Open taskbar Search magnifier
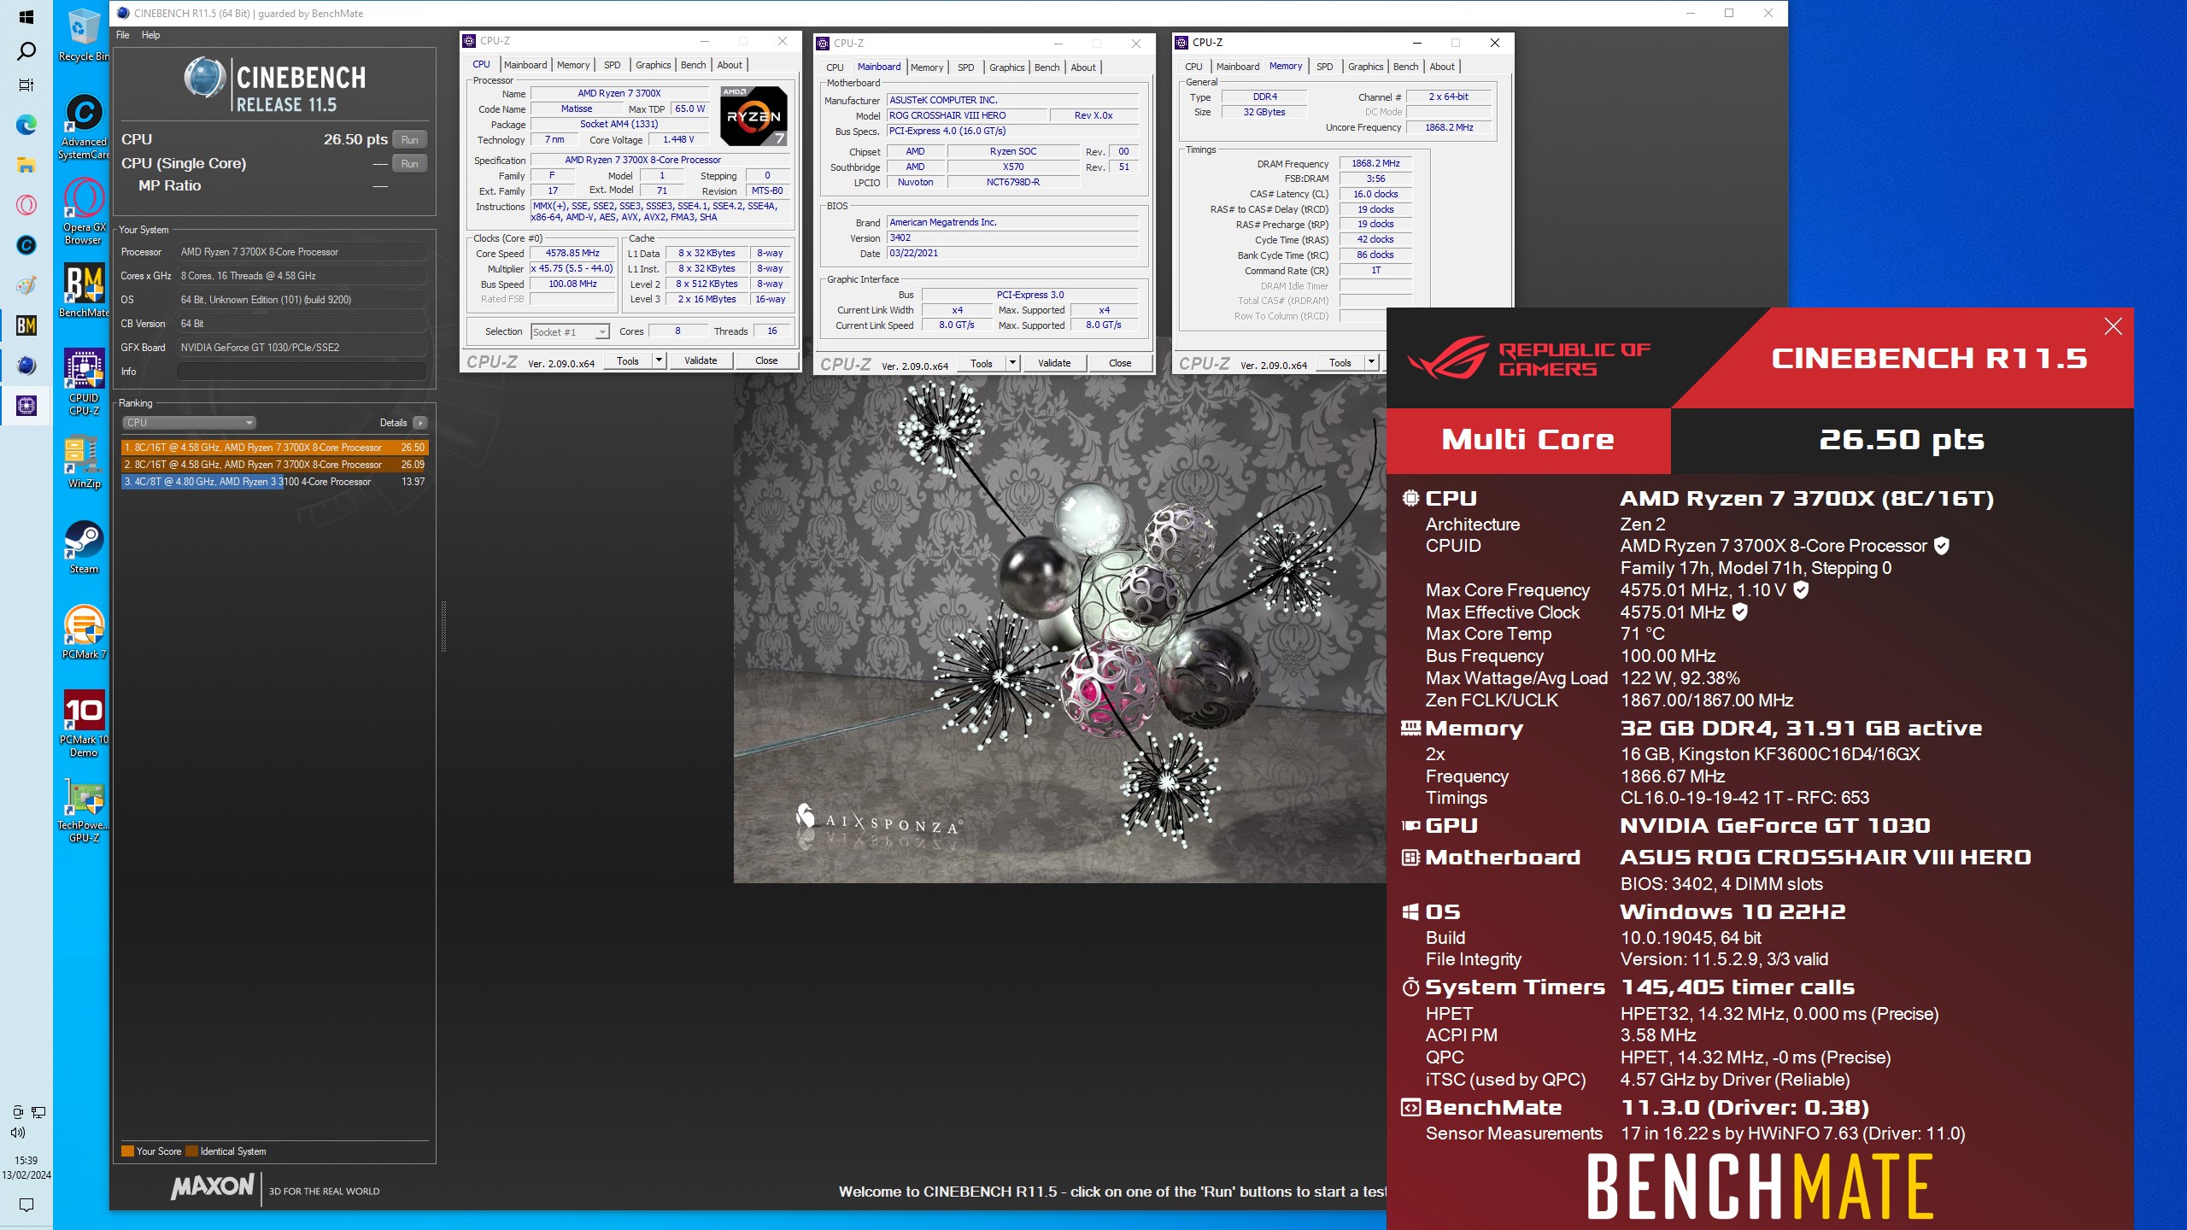 (26, 51)
